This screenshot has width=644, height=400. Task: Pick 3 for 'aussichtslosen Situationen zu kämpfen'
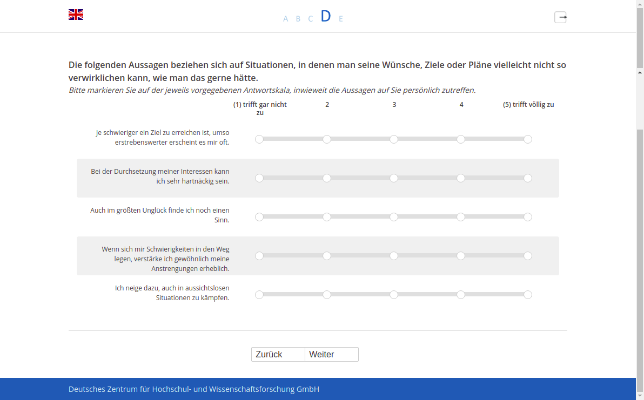point(394,295)
